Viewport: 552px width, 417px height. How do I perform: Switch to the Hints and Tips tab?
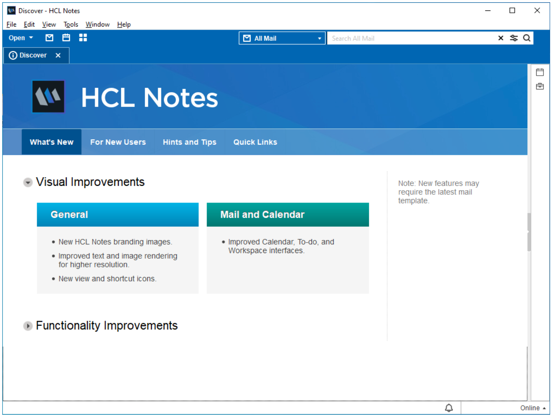pyautogui.click(x=189, y=142)
